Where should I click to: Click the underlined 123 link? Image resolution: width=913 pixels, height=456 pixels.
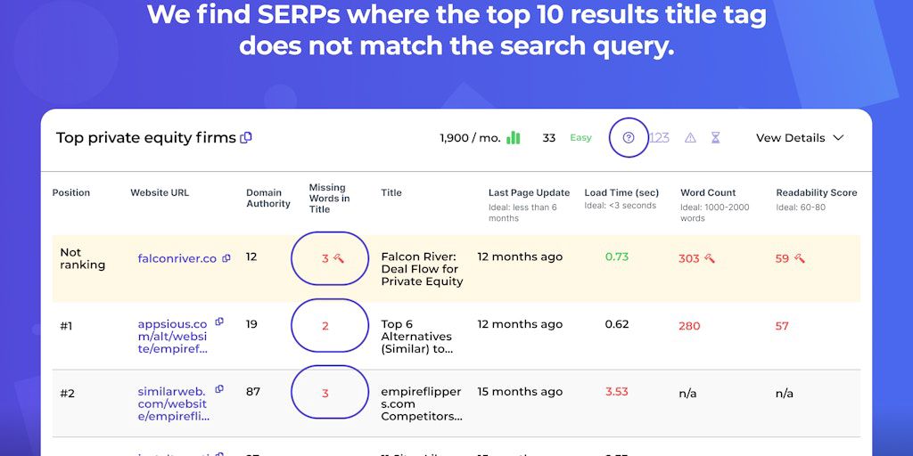coord(659,138)
